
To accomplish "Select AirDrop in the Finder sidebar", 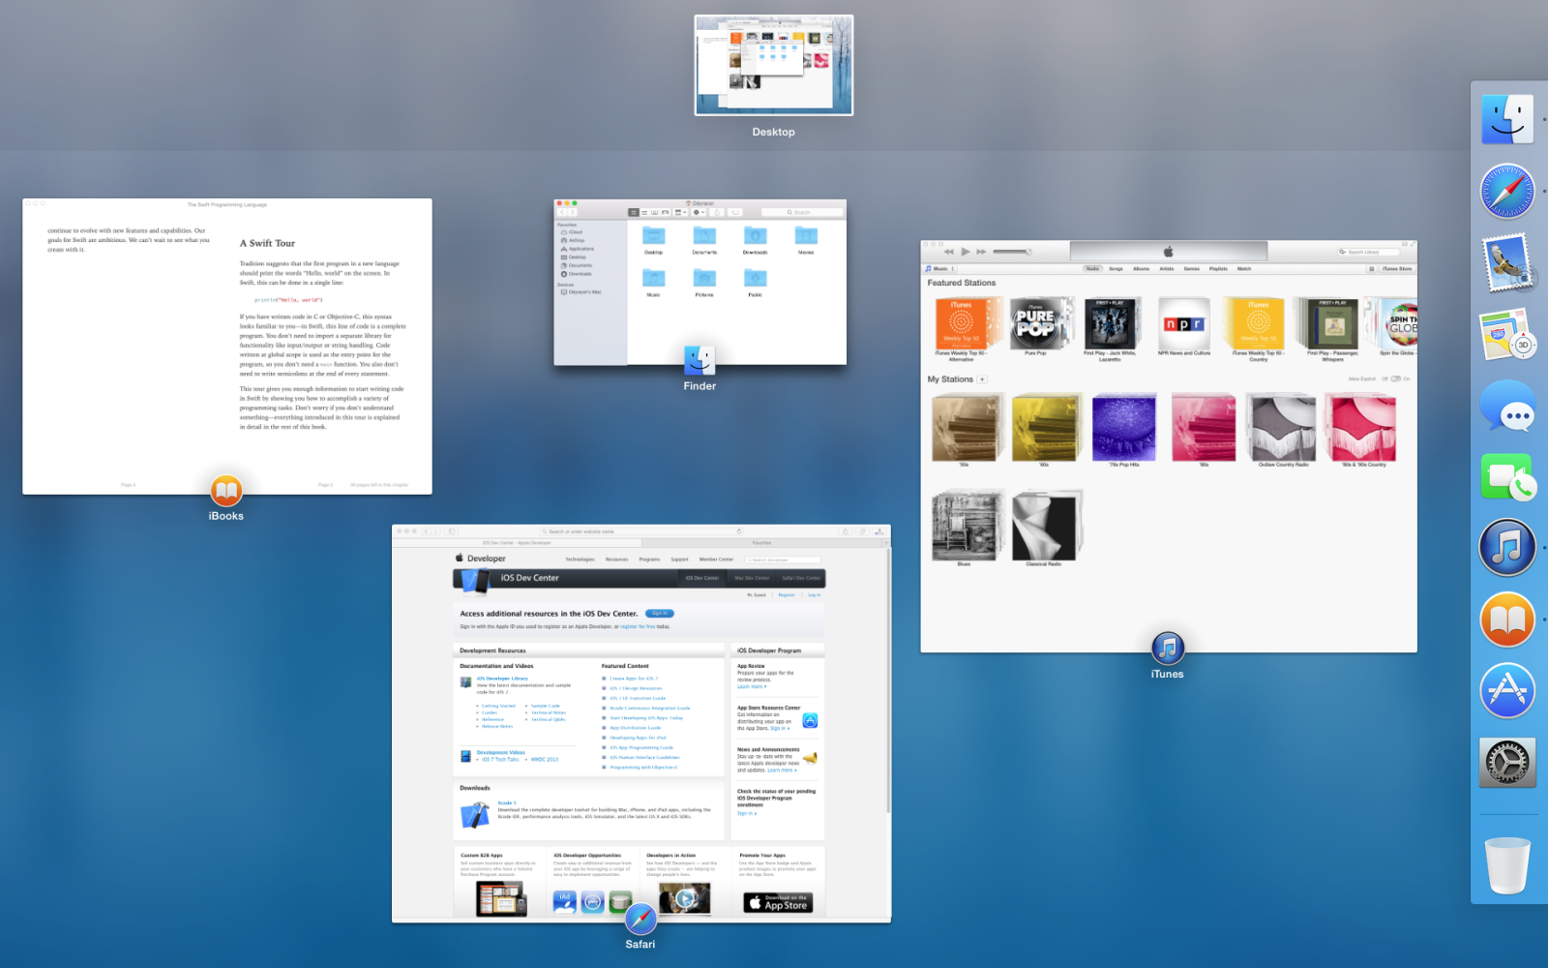I will pyautogui.click(x=577, y=240).
